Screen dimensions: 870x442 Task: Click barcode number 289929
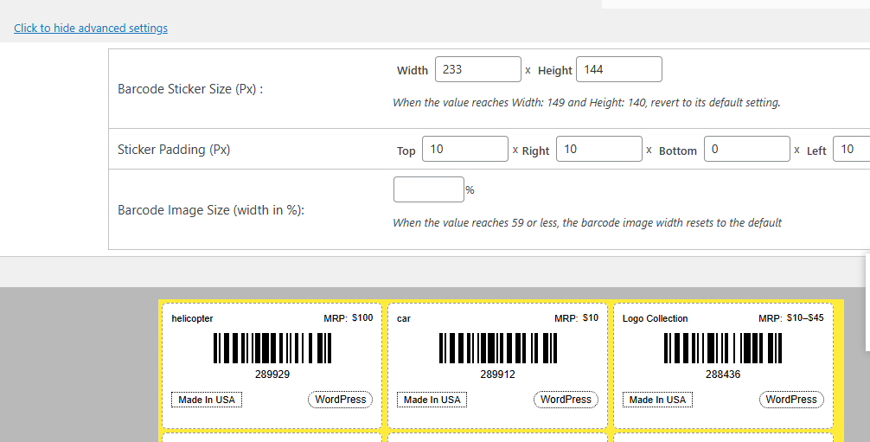[272, 375]
